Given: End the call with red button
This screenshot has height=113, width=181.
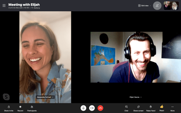Looking at the screenshot, I should 100,108.
